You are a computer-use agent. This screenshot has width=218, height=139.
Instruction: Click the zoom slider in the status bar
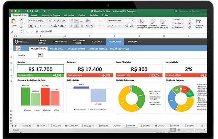194,130
